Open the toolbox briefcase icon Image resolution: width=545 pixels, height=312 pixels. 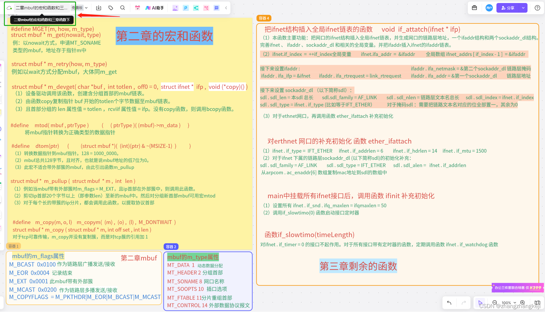point(474,8)
